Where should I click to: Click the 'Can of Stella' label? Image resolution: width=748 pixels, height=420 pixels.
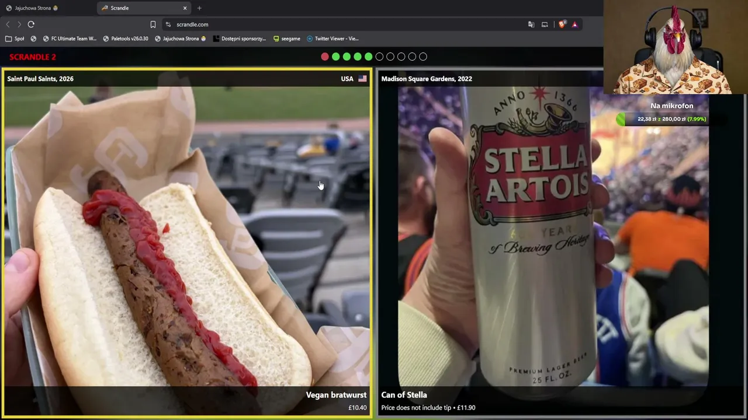coord(404,395)
